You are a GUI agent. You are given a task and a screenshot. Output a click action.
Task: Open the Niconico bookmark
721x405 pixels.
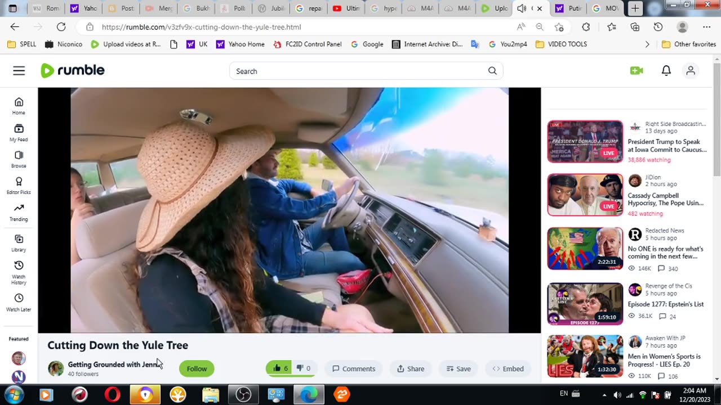[64, 44]
